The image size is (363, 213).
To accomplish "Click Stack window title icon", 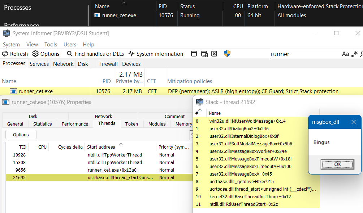I will 199,102.
